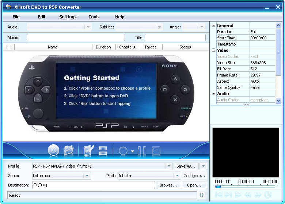Open the Tools menu
Image resolution: width=285 pixels, height=204 pixels.
(94, 17)
